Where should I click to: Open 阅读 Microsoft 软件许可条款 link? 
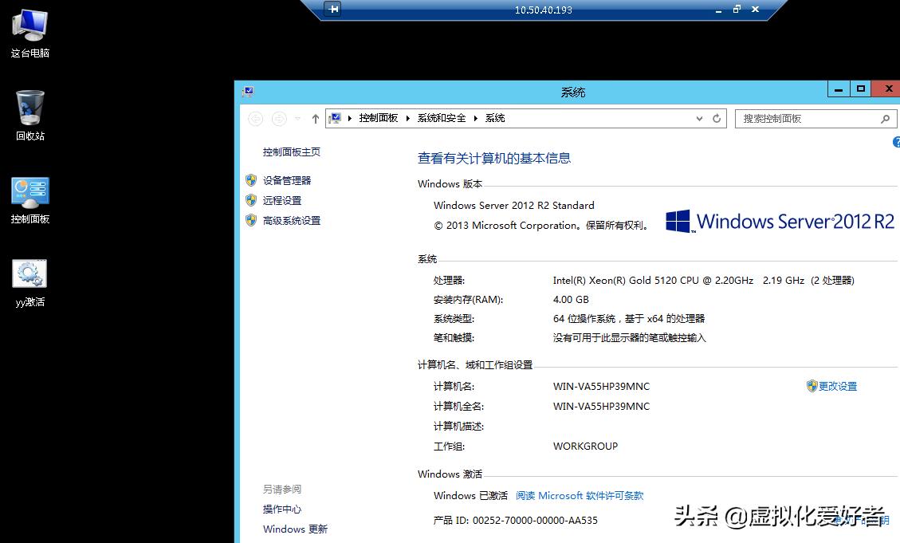pyautogui.click(x=580, y=495)
